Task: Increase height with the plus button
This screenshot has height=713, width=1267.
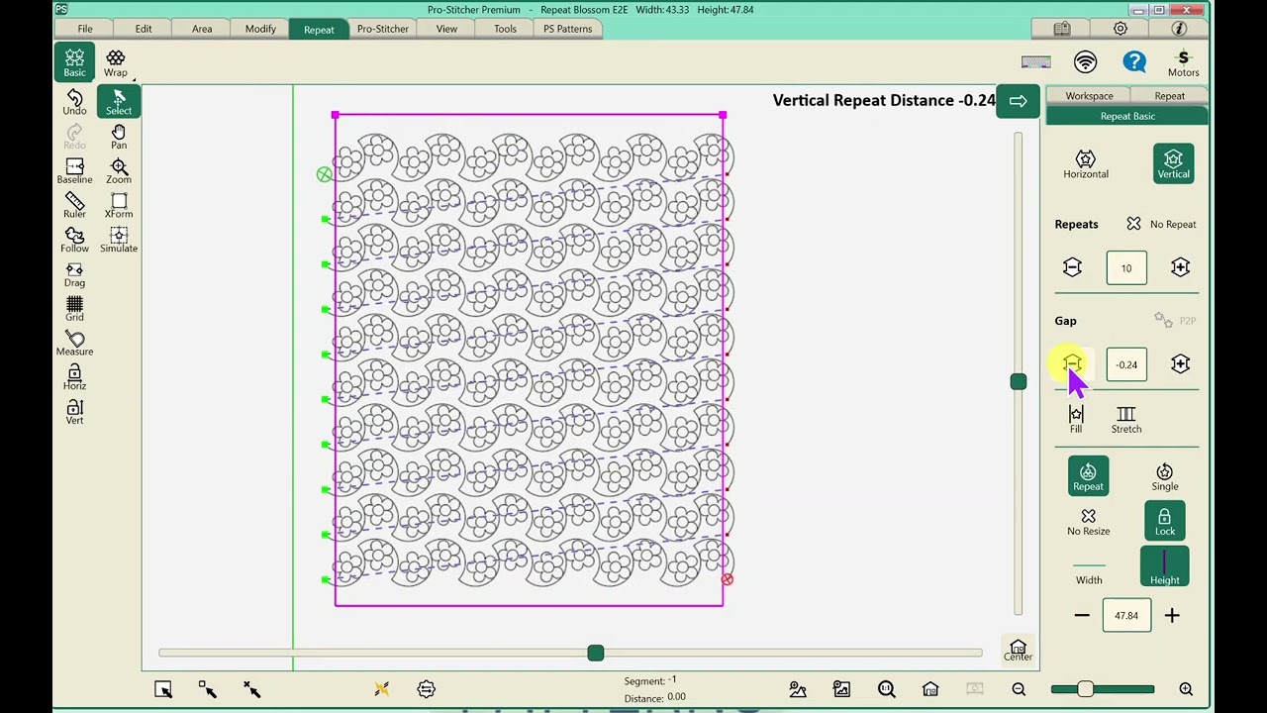Action: [1172, 615]
